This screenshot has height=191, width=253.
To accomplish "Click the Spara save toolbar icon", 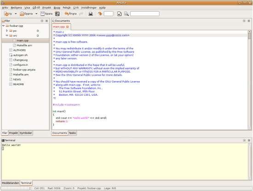I will [42, 14].
